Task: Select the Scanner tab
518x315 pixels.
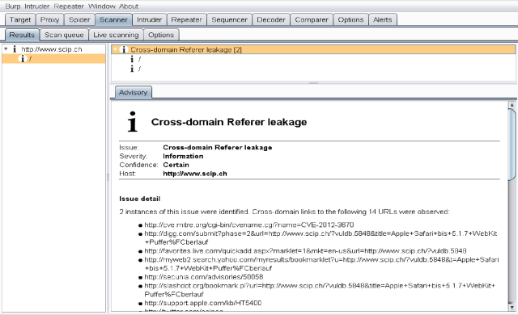Action: pos(113,19)
